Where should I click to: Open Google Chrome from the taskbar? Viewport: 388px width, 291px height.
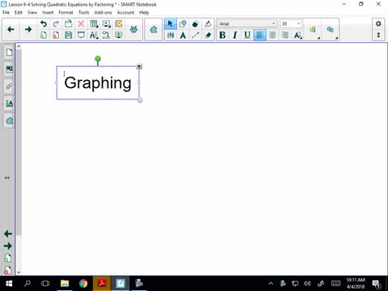pyautogui.click(x=83, y=283)
